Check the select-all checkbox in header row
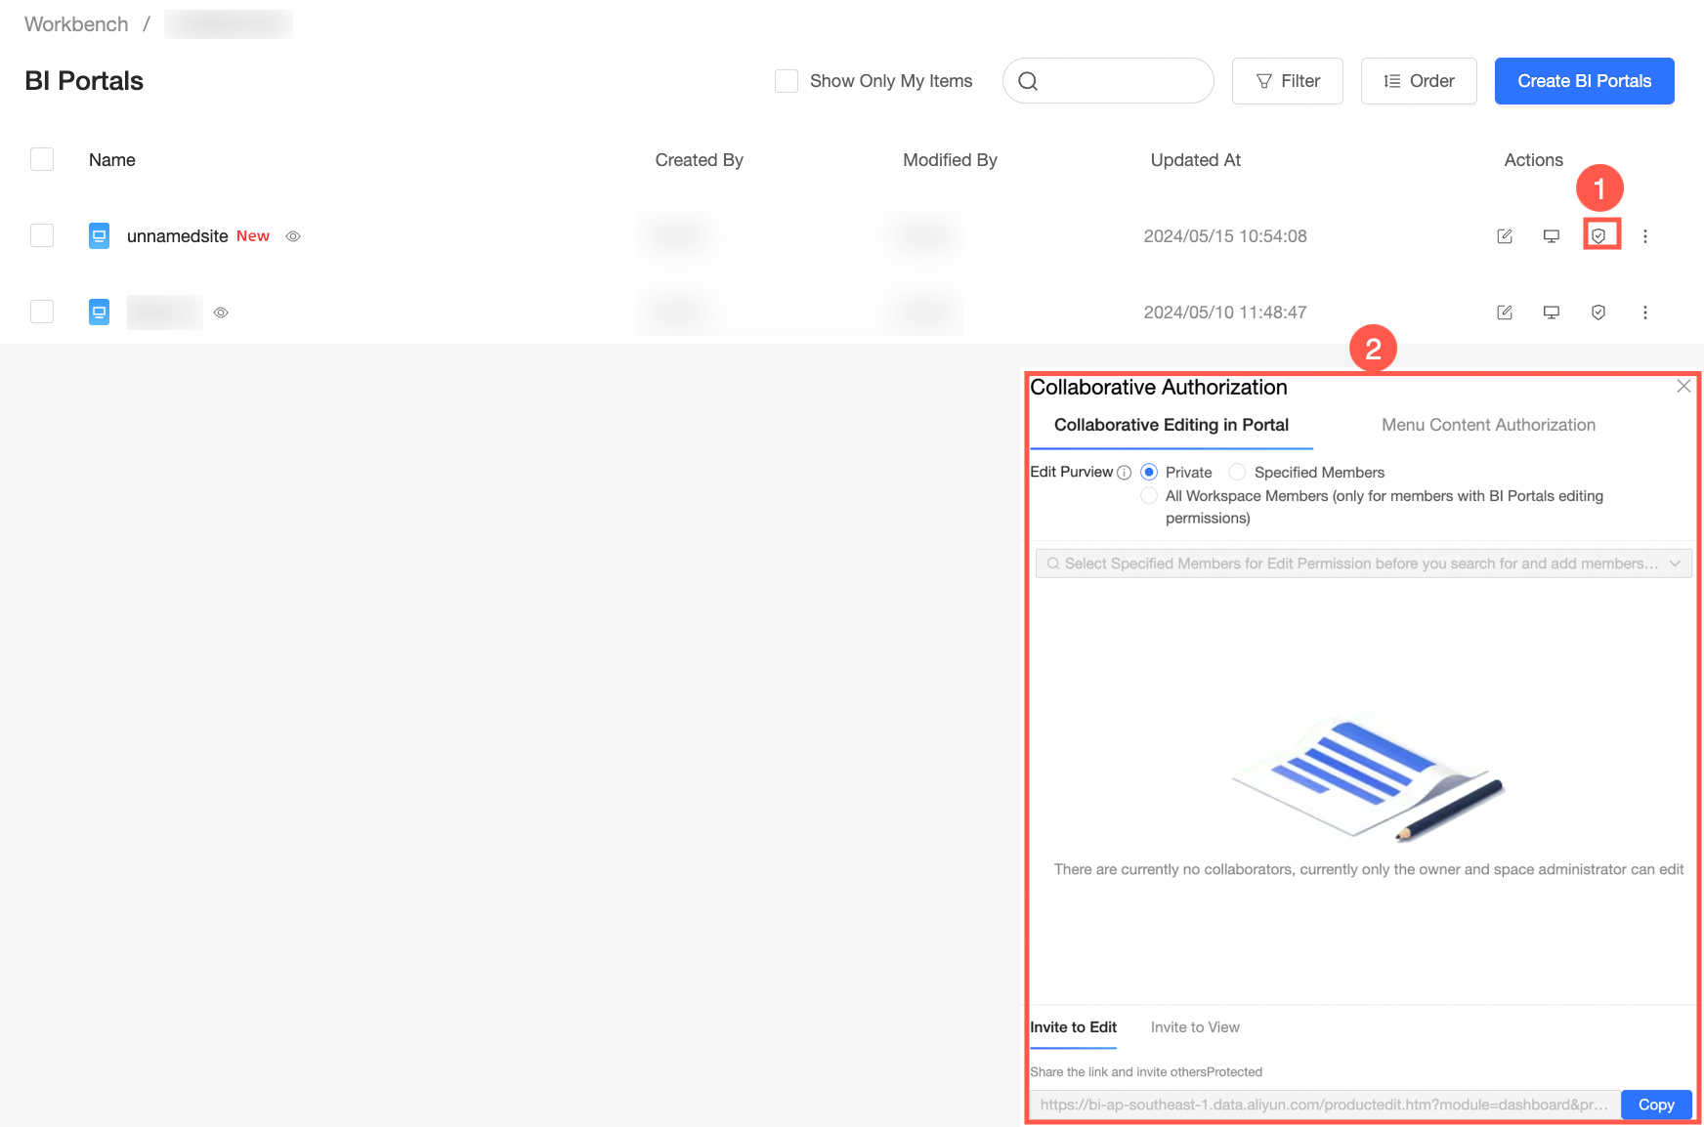Image resolution: width=1704 pixels, height=1127 pixels. pyautogui.click(x=42, y=158)
